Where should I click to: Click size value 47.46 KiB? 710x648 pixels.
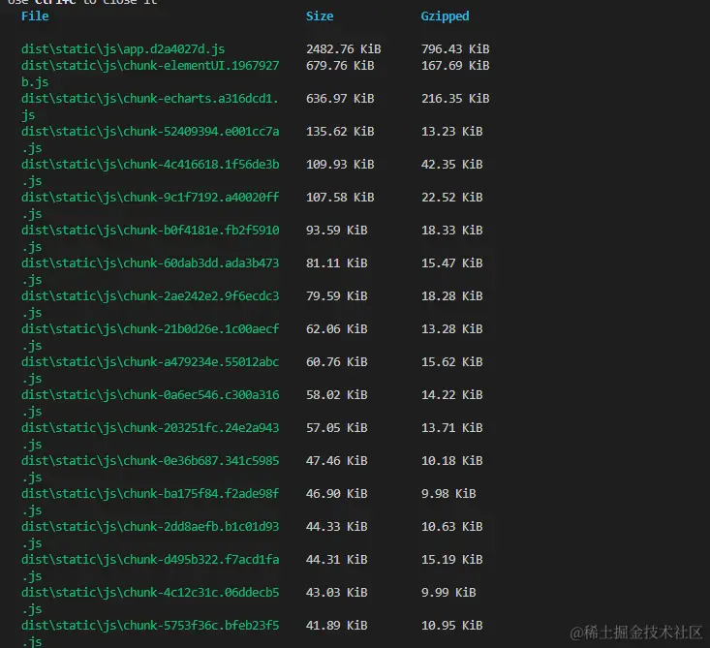click(337, 461)
